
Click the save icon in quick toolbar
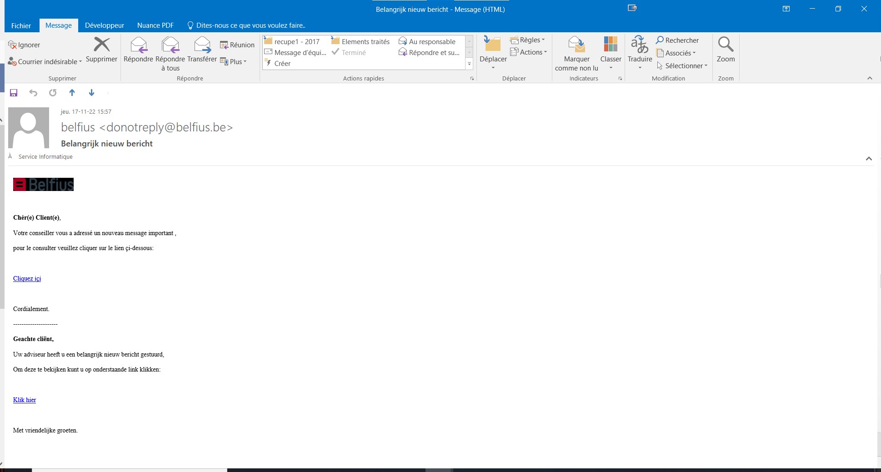(14, 93)
